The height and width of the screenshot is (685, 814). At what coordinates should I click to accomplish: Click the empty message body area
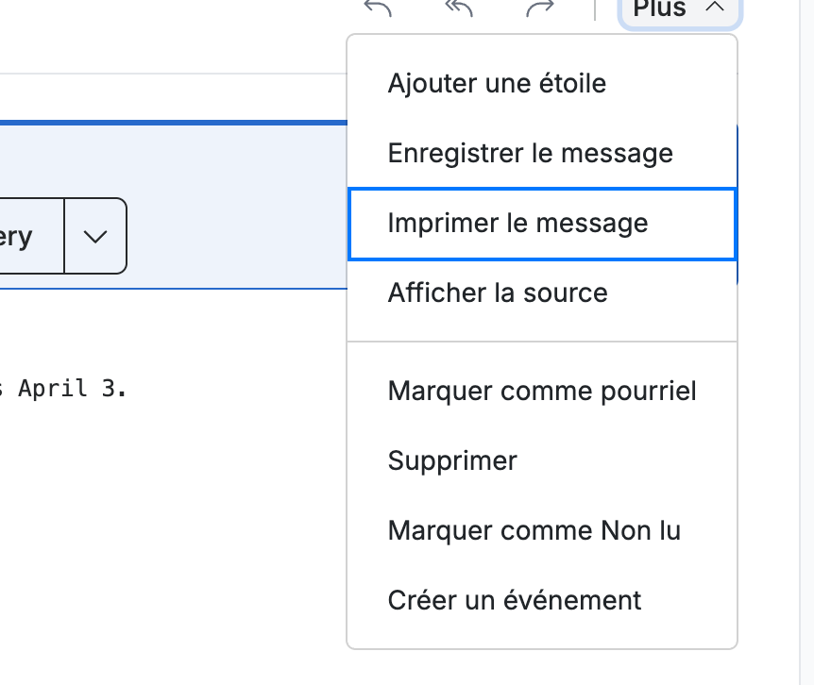pos(171,519)
